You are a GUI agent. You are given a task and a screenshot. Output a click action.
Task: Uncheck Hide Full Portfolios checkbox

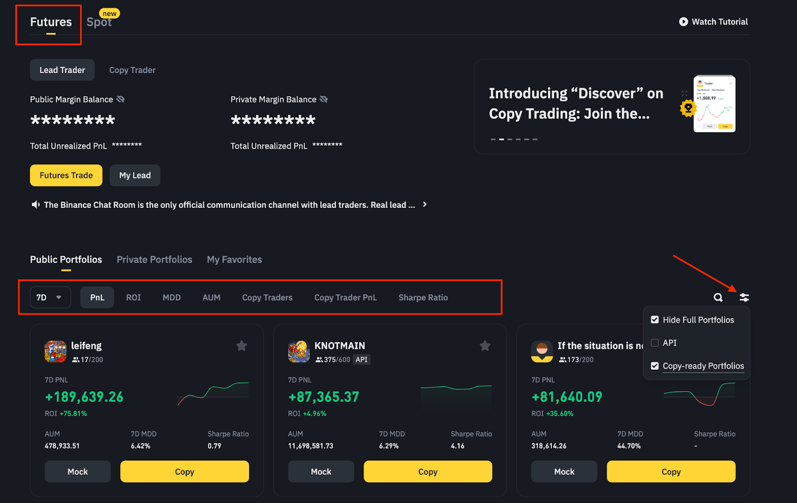click(x=655, y=320)
